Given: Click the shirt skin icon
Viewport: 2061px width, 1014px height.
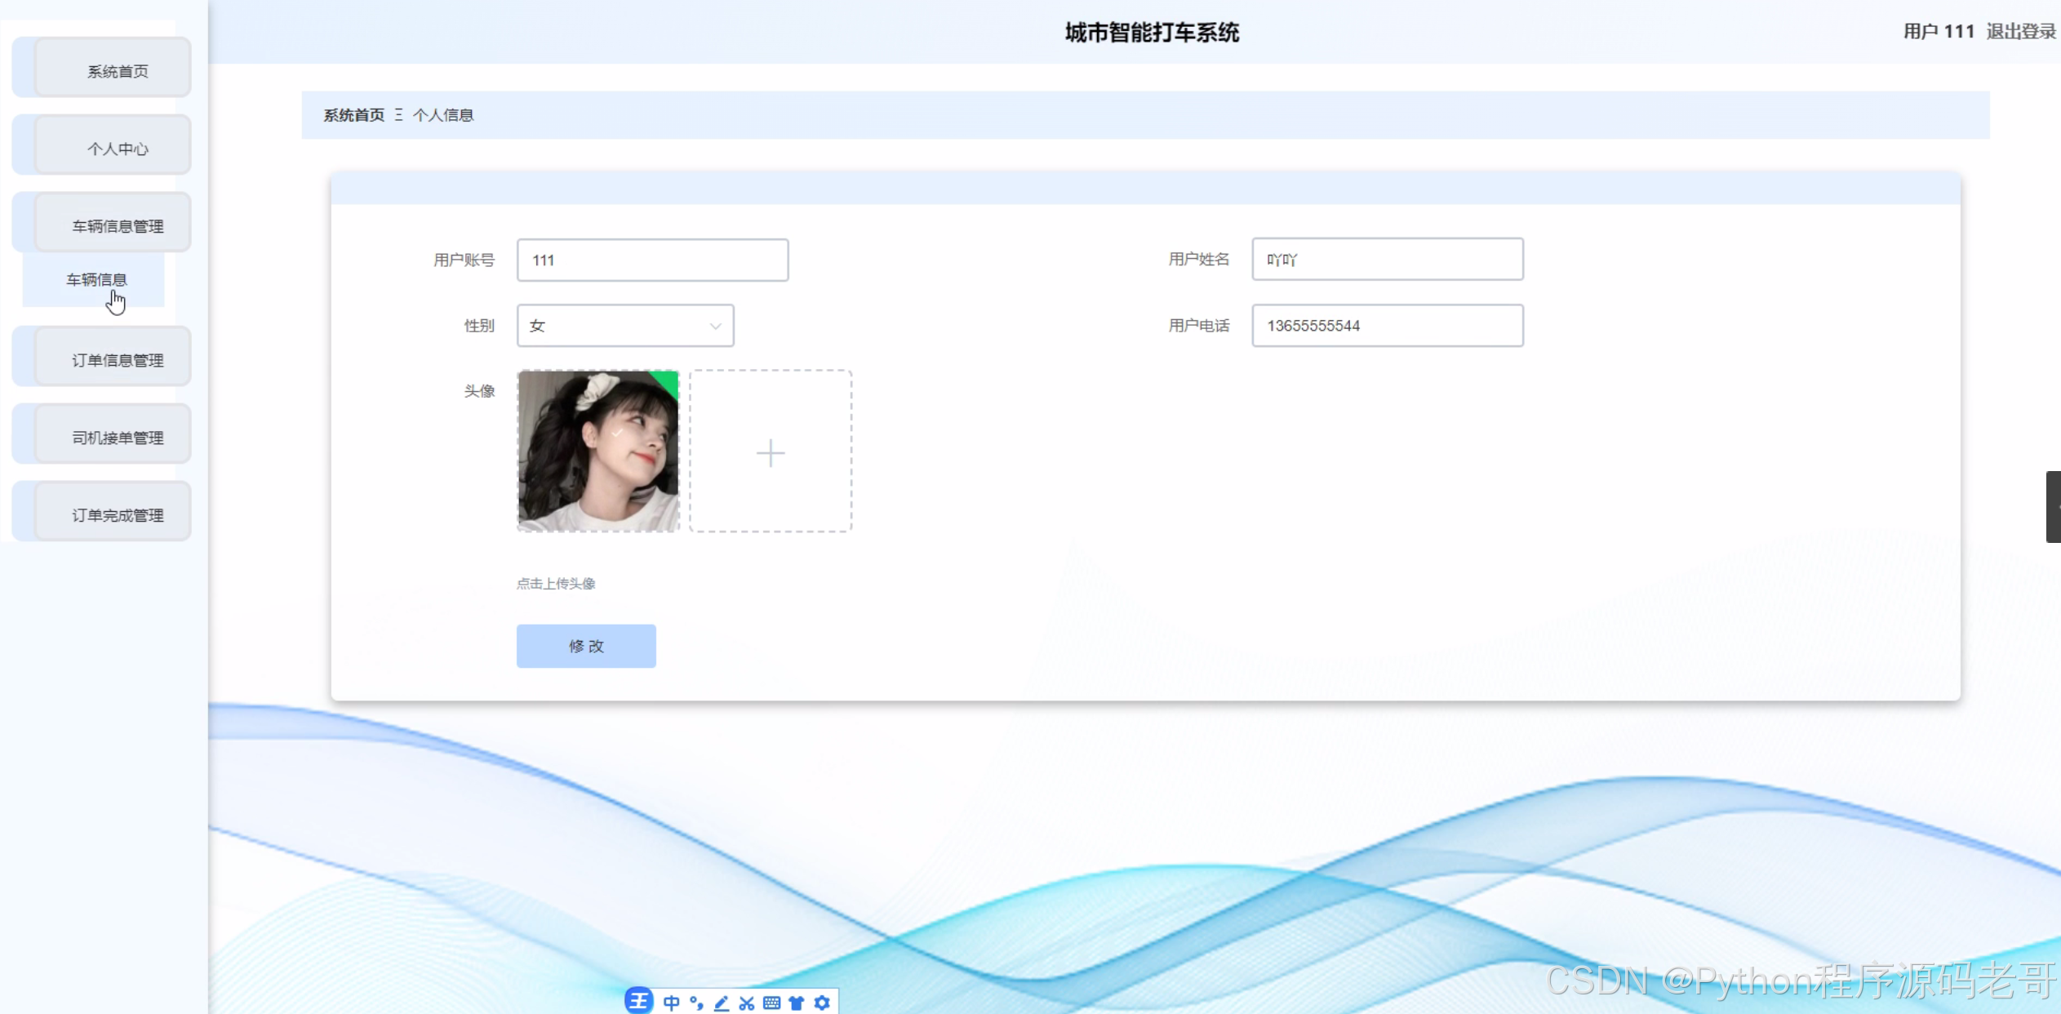Looking at the screenshot, I should [797, 1003].
